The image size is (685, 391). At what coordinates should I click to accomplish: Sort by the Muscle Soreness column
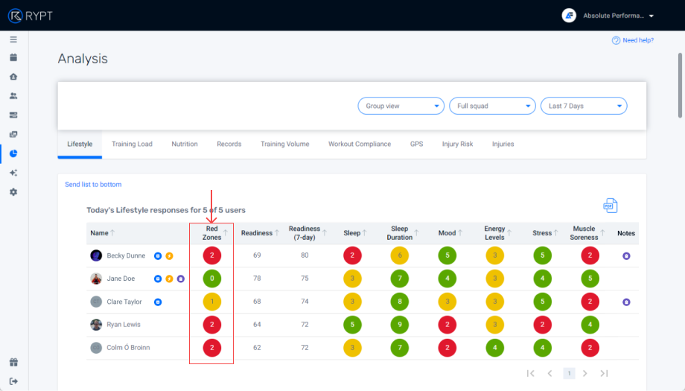pyautogui.click(x=602, y=233)
